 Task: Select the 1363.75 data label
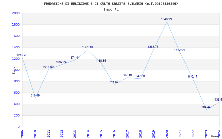(x=153, y=47)
